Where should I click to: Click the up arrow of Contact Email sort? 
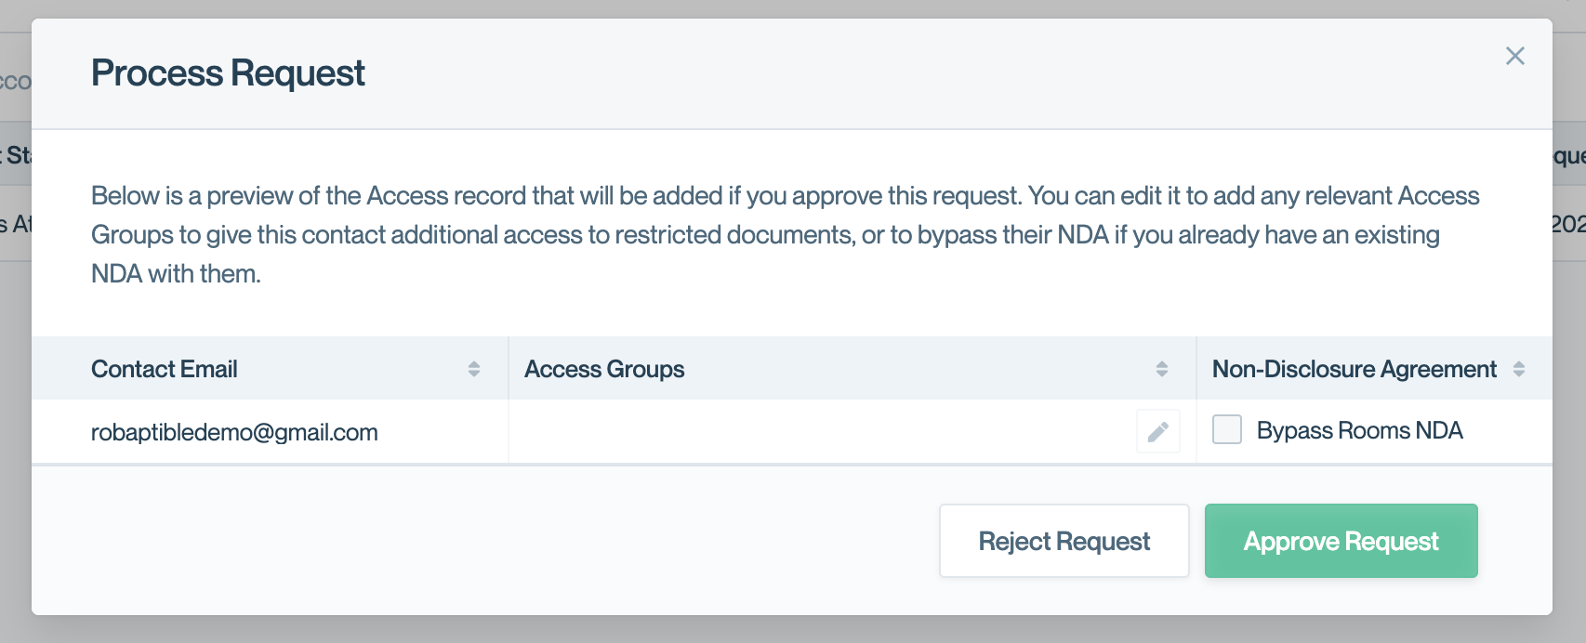[473, 364]
